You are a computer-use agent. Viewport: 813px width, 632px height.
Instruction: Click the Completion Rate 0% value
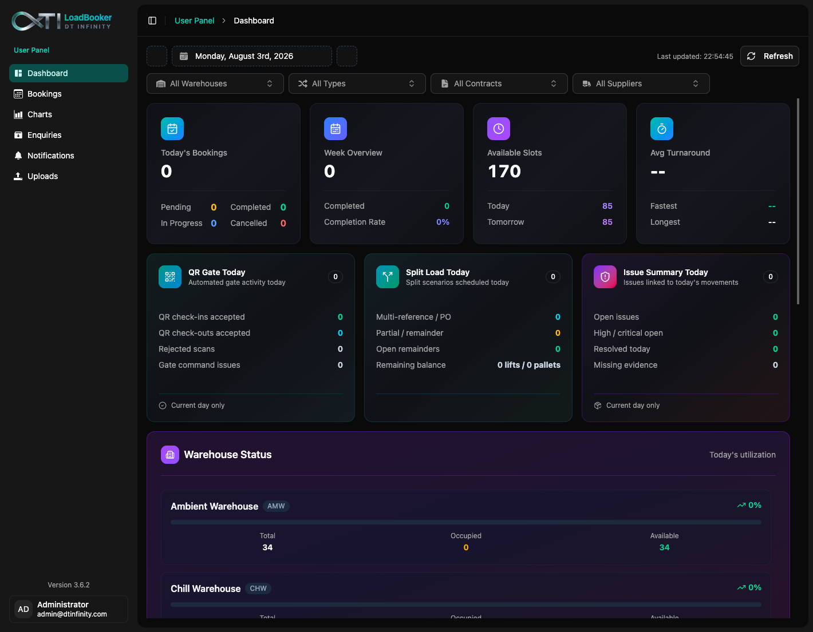pyautogui.click(x=443, y=222)
